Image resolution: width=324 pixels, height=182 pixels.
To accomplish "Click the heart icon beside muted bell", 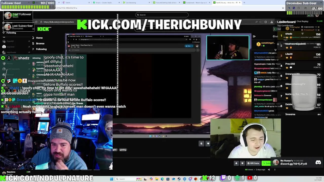I will (x=208, y=144).
